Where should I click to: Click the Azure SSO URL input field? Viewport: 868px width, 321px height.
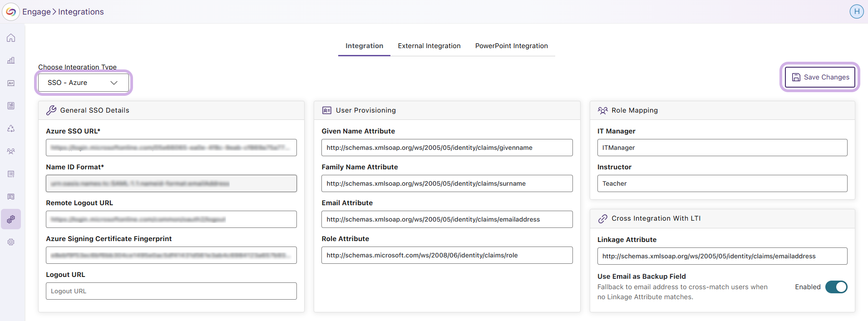tap(171, 148)
